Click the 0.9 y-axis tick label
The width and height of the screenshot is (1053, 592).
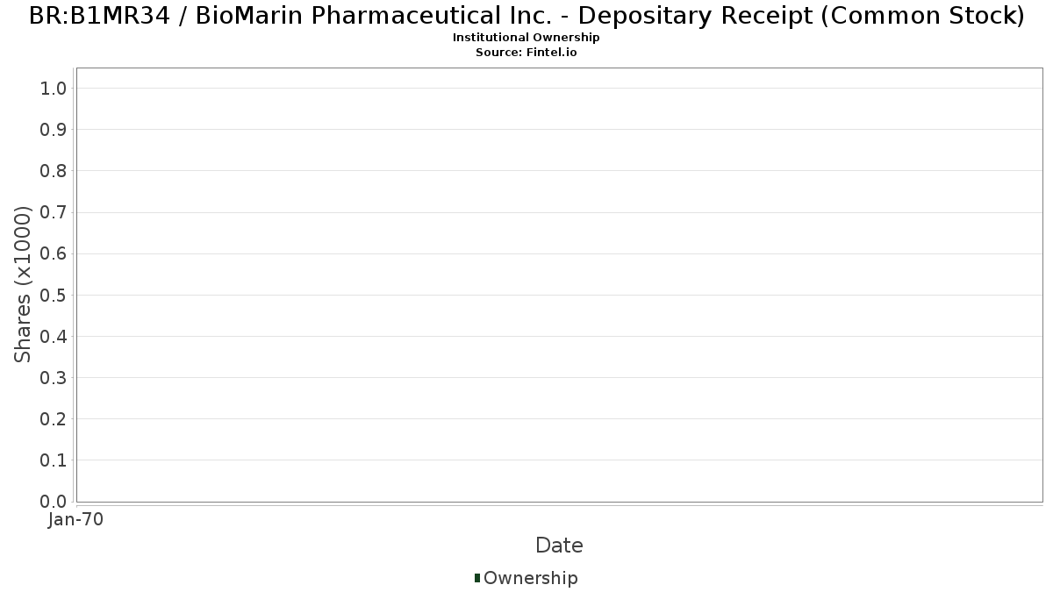54,129
